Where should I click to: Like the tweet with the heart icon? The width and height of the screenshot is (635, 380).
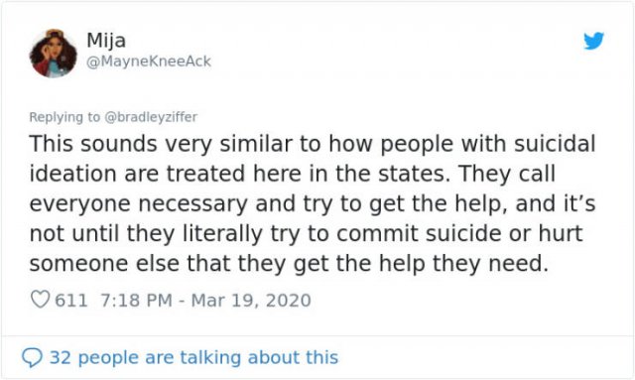tap(40, 300)
